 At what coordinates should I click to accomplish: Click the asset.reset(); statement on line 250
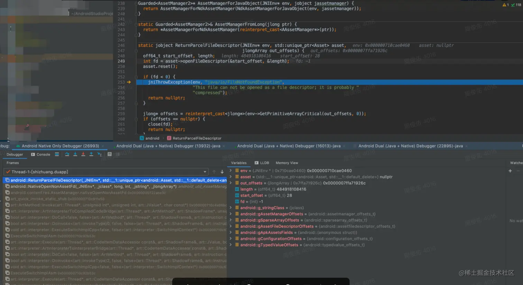tap(160, 66)
